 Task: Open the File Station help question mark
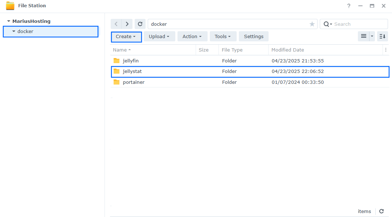[x=349, y=6]
